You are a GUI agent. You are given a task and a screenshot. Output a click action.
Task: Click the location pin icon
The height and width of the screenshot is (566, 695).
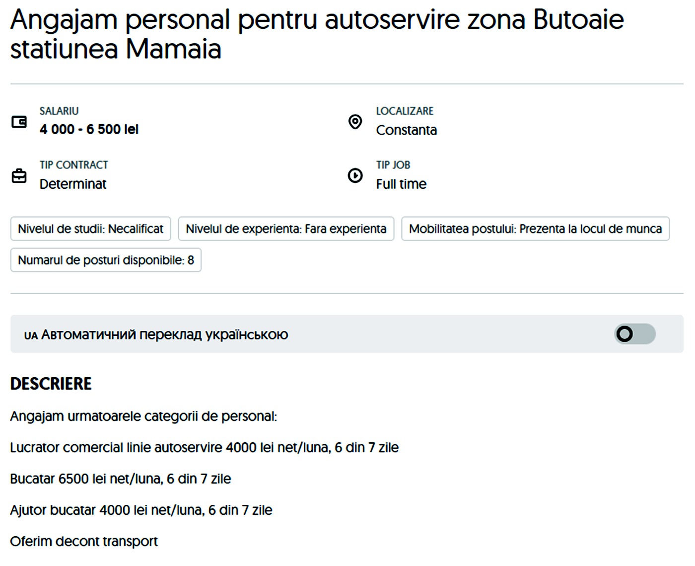355,122
